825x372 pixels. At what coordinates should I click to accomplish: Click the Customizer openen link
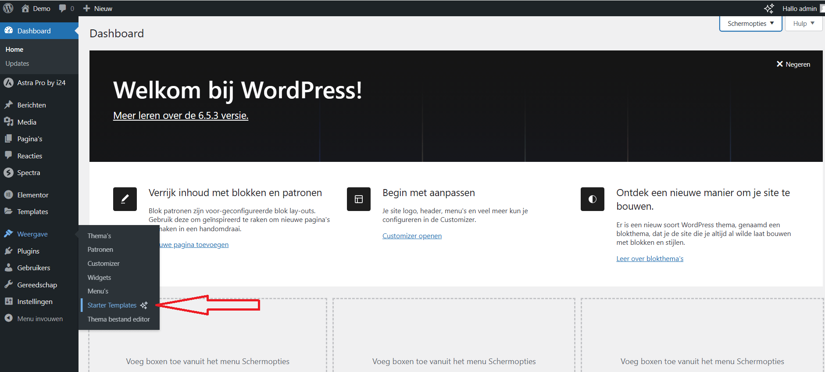[x=412, y=236]
